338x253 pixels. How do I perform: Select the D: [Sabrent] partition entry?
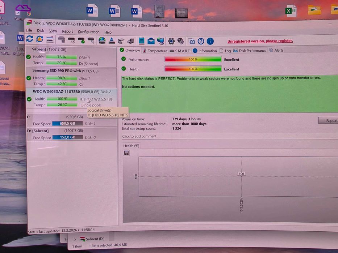point(72,134)
